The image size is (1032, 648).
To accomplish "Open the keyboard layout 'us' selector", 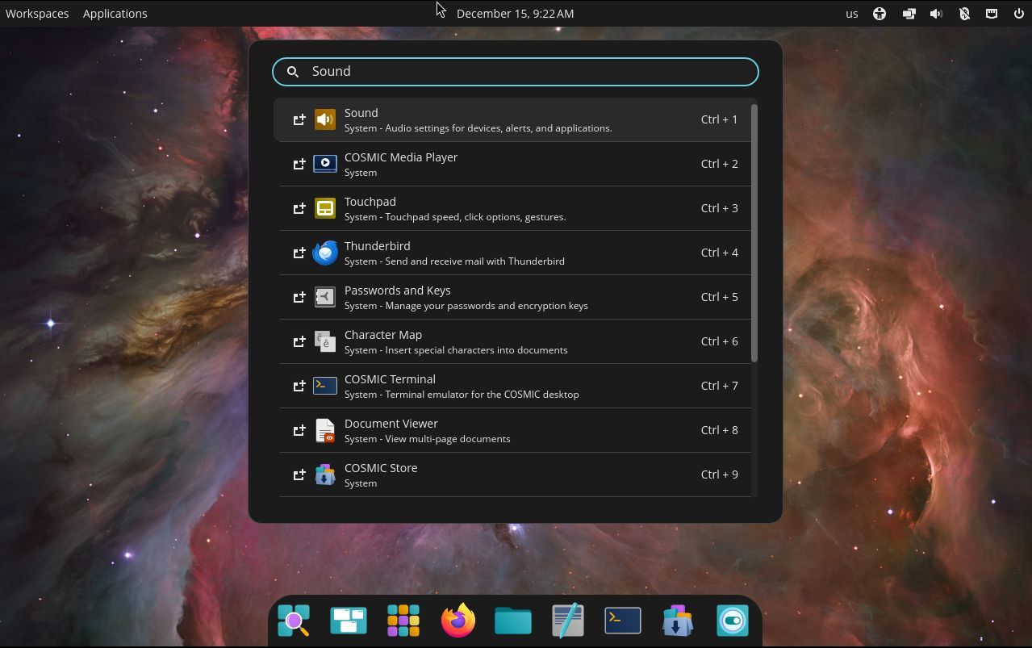I will tap(851, 13).
